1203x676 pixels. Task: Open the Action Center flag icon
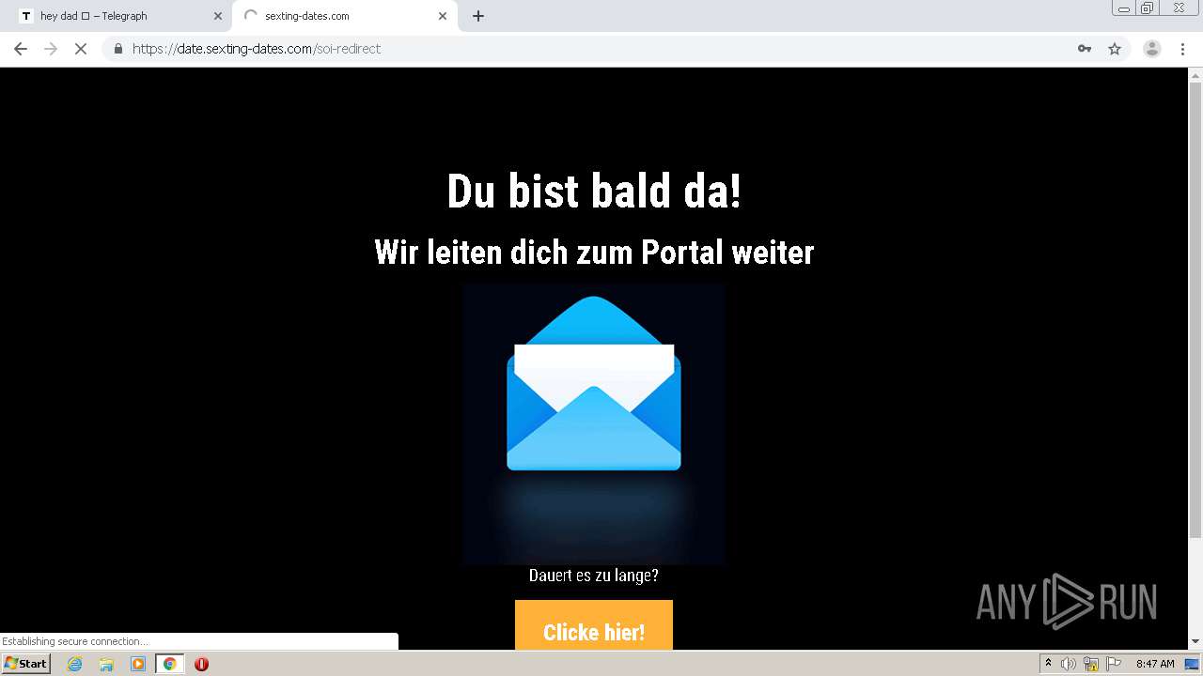[1114, 664]
